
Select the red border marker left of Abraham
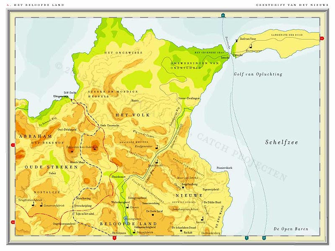(13, 145)
